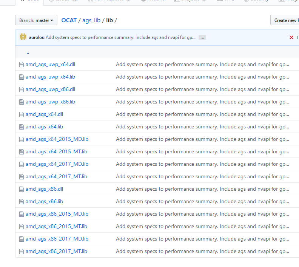Screen dimensions: 299x267
Task: Open amd_ags_uwp_x86.dll file
Action: [51, 89]
